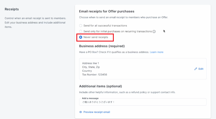
Task: Select "Send for all successful transactions" option
Action: coord(81,26)
